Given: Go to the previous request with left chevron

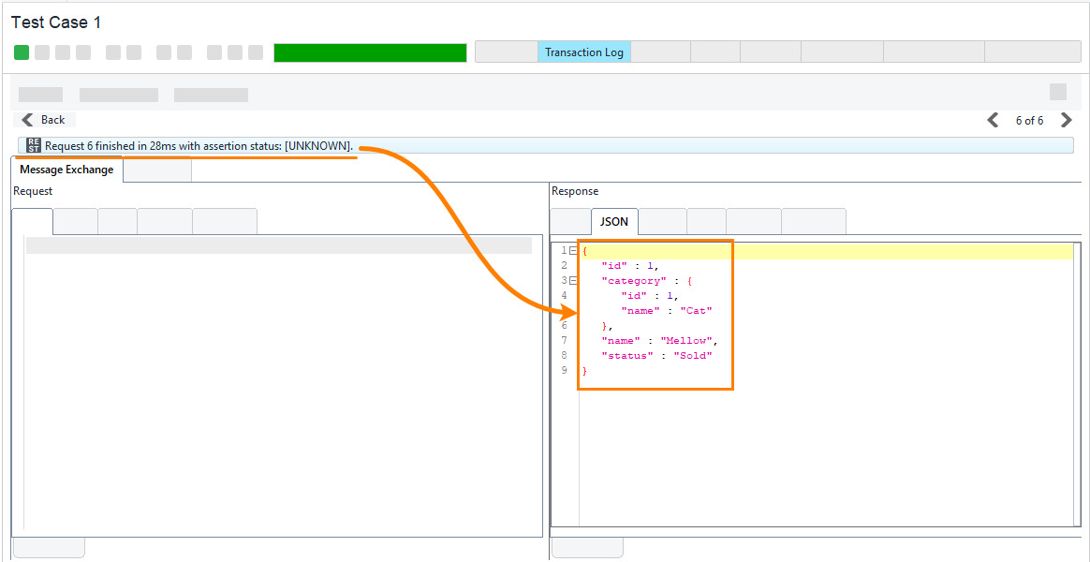Looking at the screenshot, I should (x=993, y=120).
